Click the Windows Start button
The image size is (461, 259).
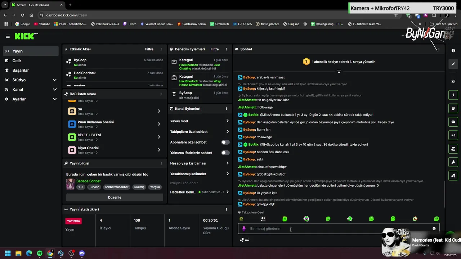(8, 253)
